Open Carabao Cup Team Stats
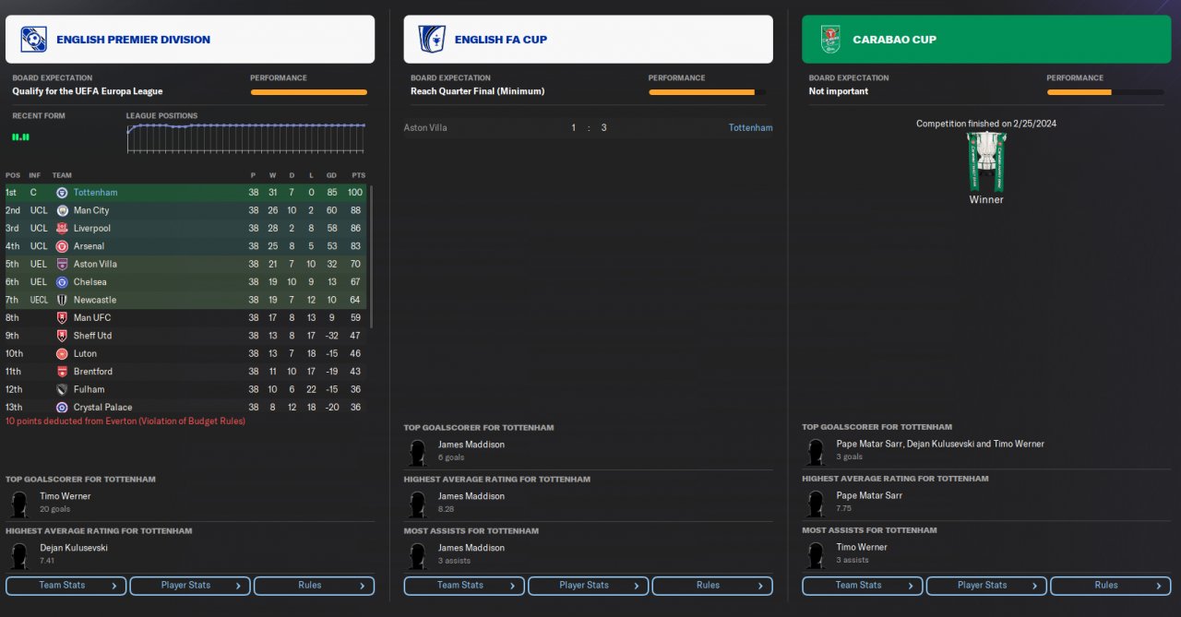This screenshot has width=1181, height=617. coord(863,586)
